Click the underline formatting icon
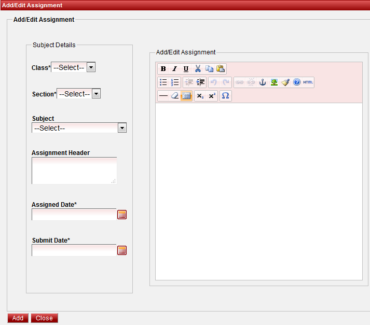Image resolution: width=370 pixels, height=325 pixels. click(x=186, y=69)
